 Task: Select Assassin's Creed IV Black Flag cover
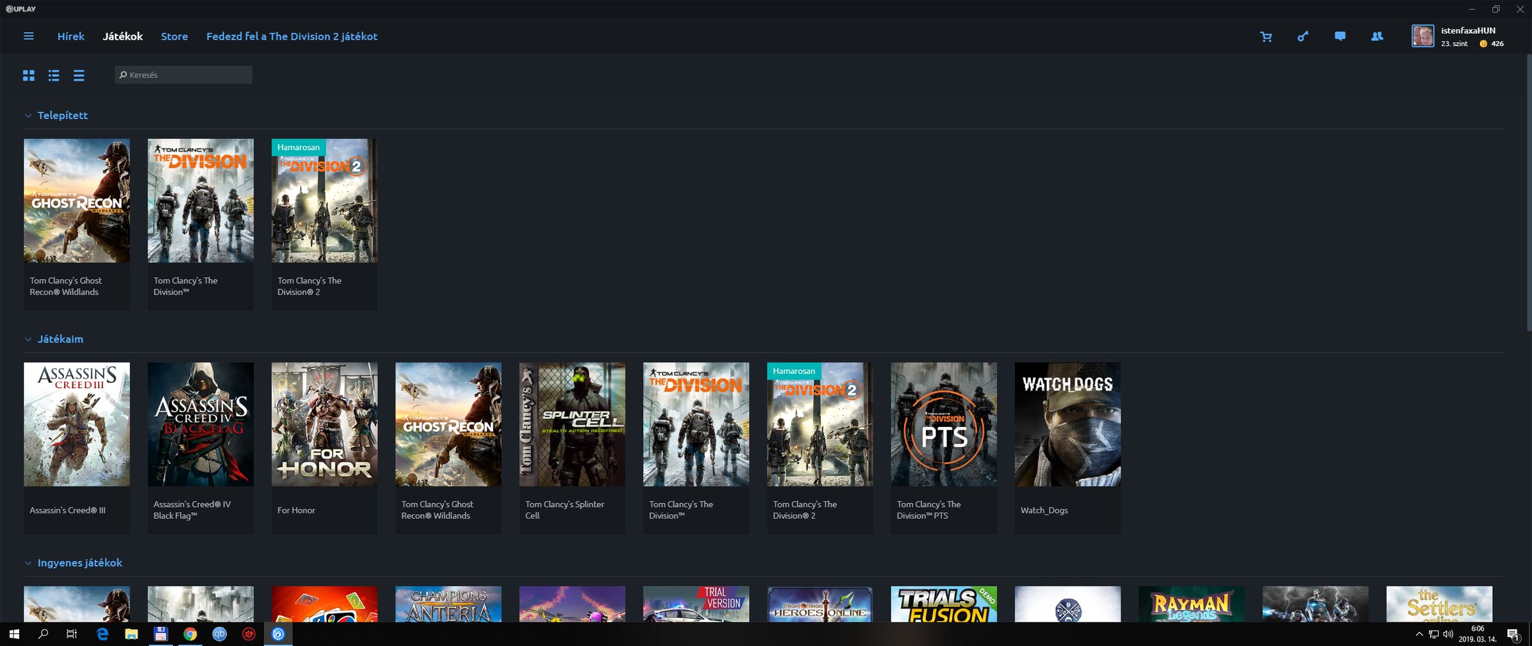201,424
